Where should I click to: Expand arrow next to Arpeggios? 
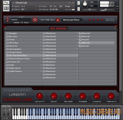(x=41, y=33)
